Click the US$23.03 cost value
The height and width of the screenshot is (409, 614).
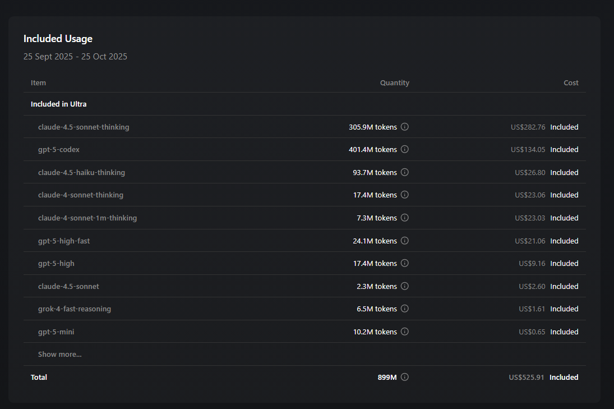[530, 218]
